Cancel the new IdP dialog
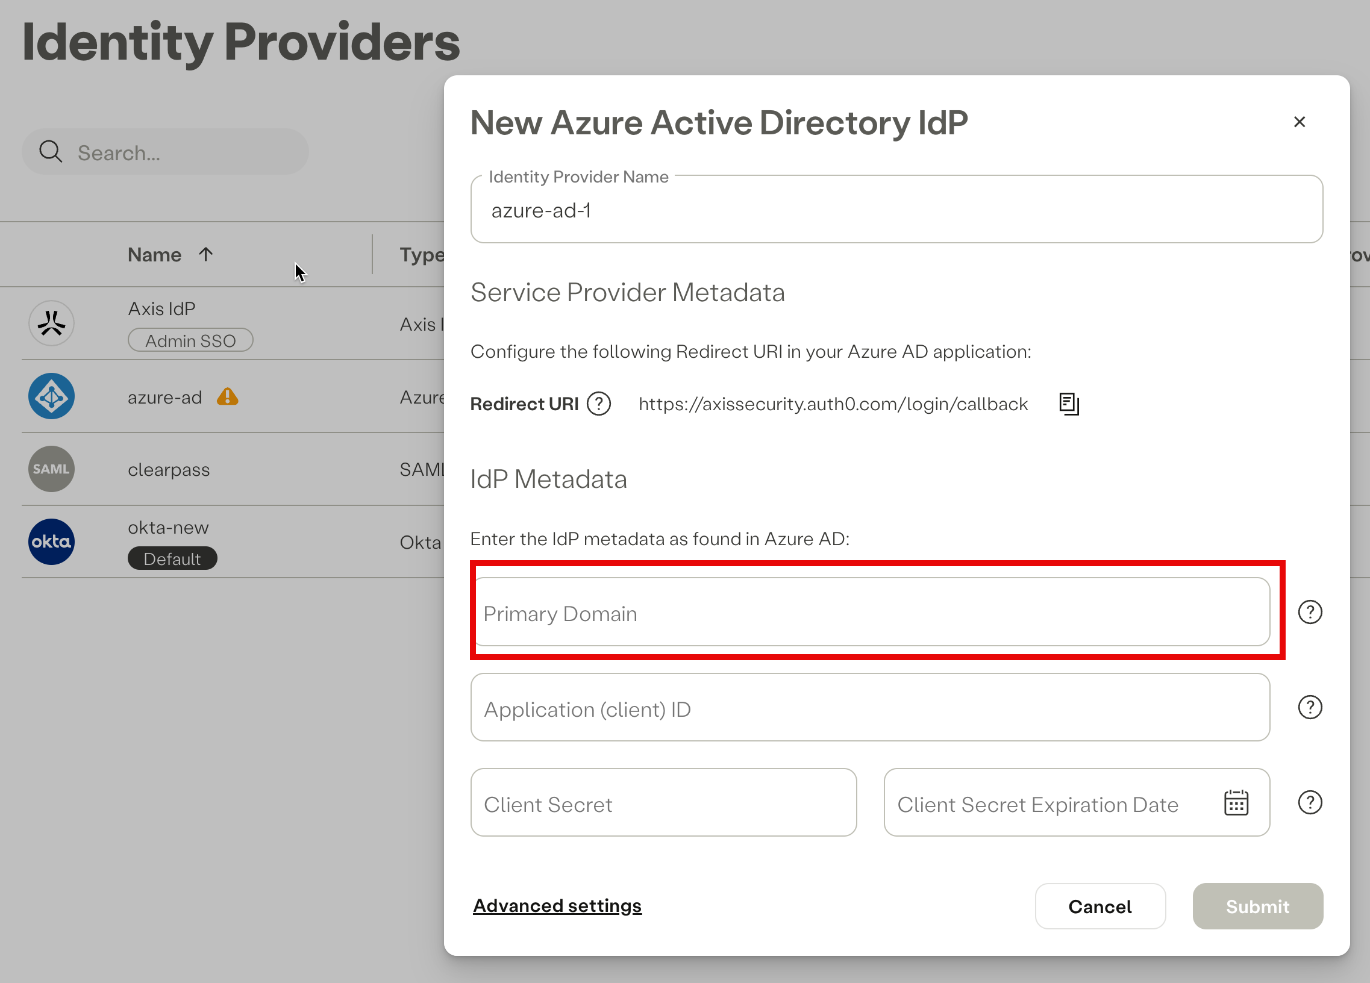The height and width of the screenshot is (983, 1370). [x=1100, y=907]
